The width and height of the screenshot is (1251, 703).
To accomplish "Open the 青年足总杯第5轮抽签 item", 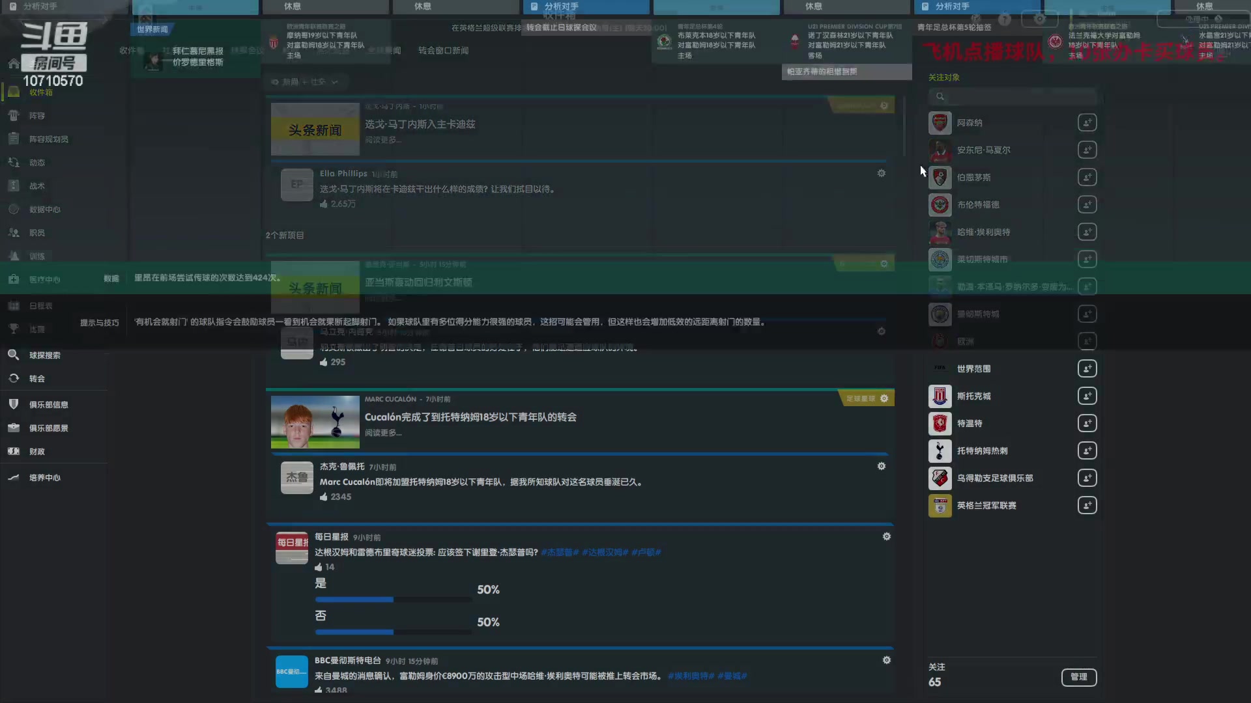I will [x=954, y=27].
